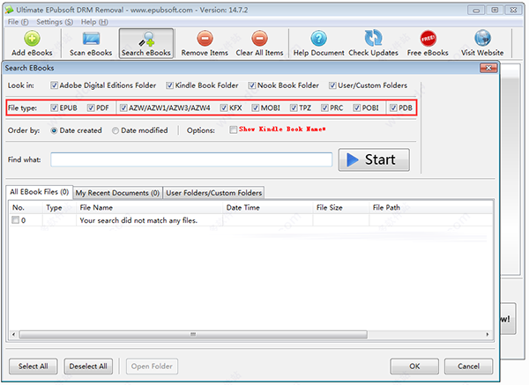Sort by Type column header
Viewport: 529px width, 385px height.
pos(59,207)
